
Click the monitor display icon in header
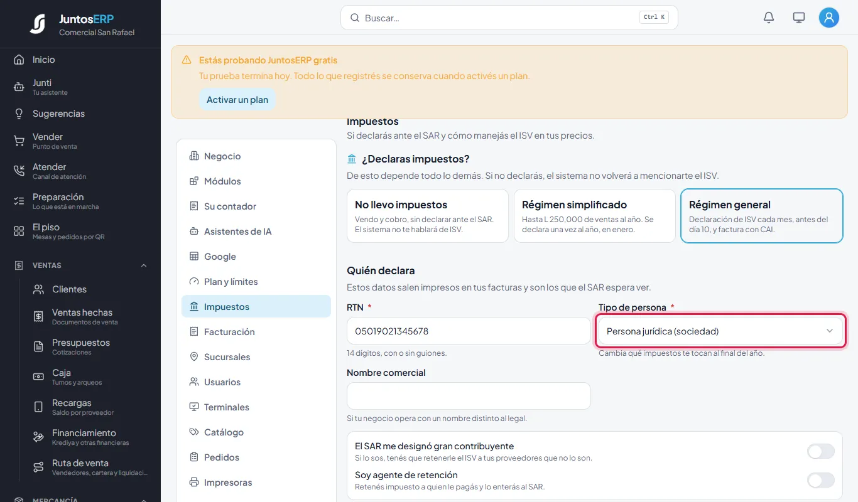tap(799, 18)
